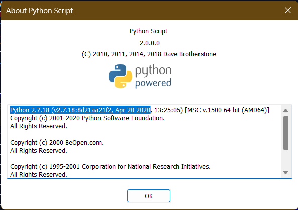Click the 'Python Script' heading text
This screenshot has height=210, width=298.
pyautogui.click(x=148, y=31)
